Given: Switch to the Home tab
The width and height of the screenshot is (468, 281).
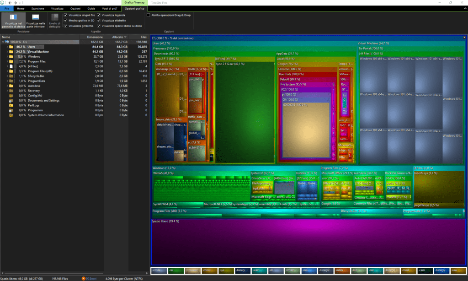Looking at the screenshot, I should (21, 8).
